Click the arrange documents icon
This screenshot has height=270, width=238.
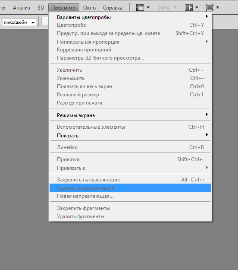(189, 8)
